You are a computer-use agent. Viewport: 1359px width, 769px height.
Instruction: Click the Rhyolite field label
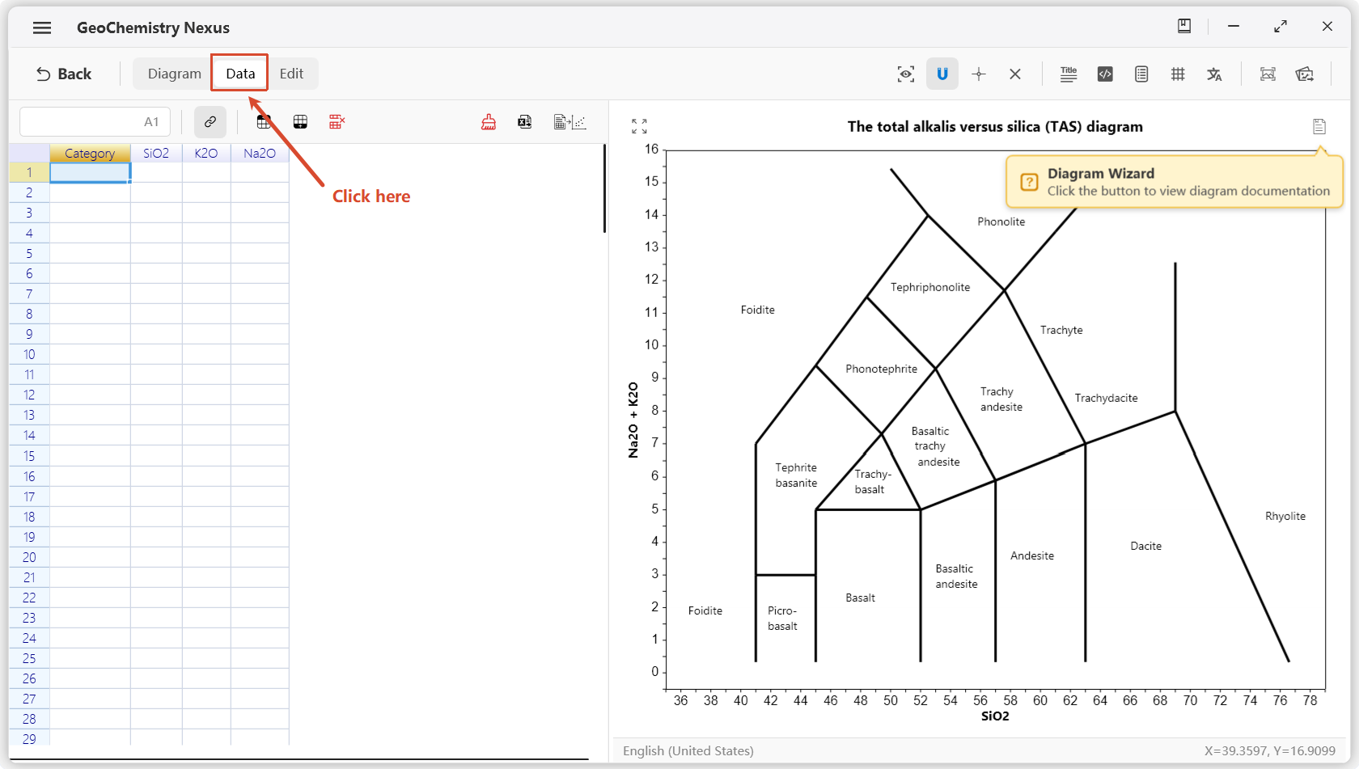[1285, 516]
